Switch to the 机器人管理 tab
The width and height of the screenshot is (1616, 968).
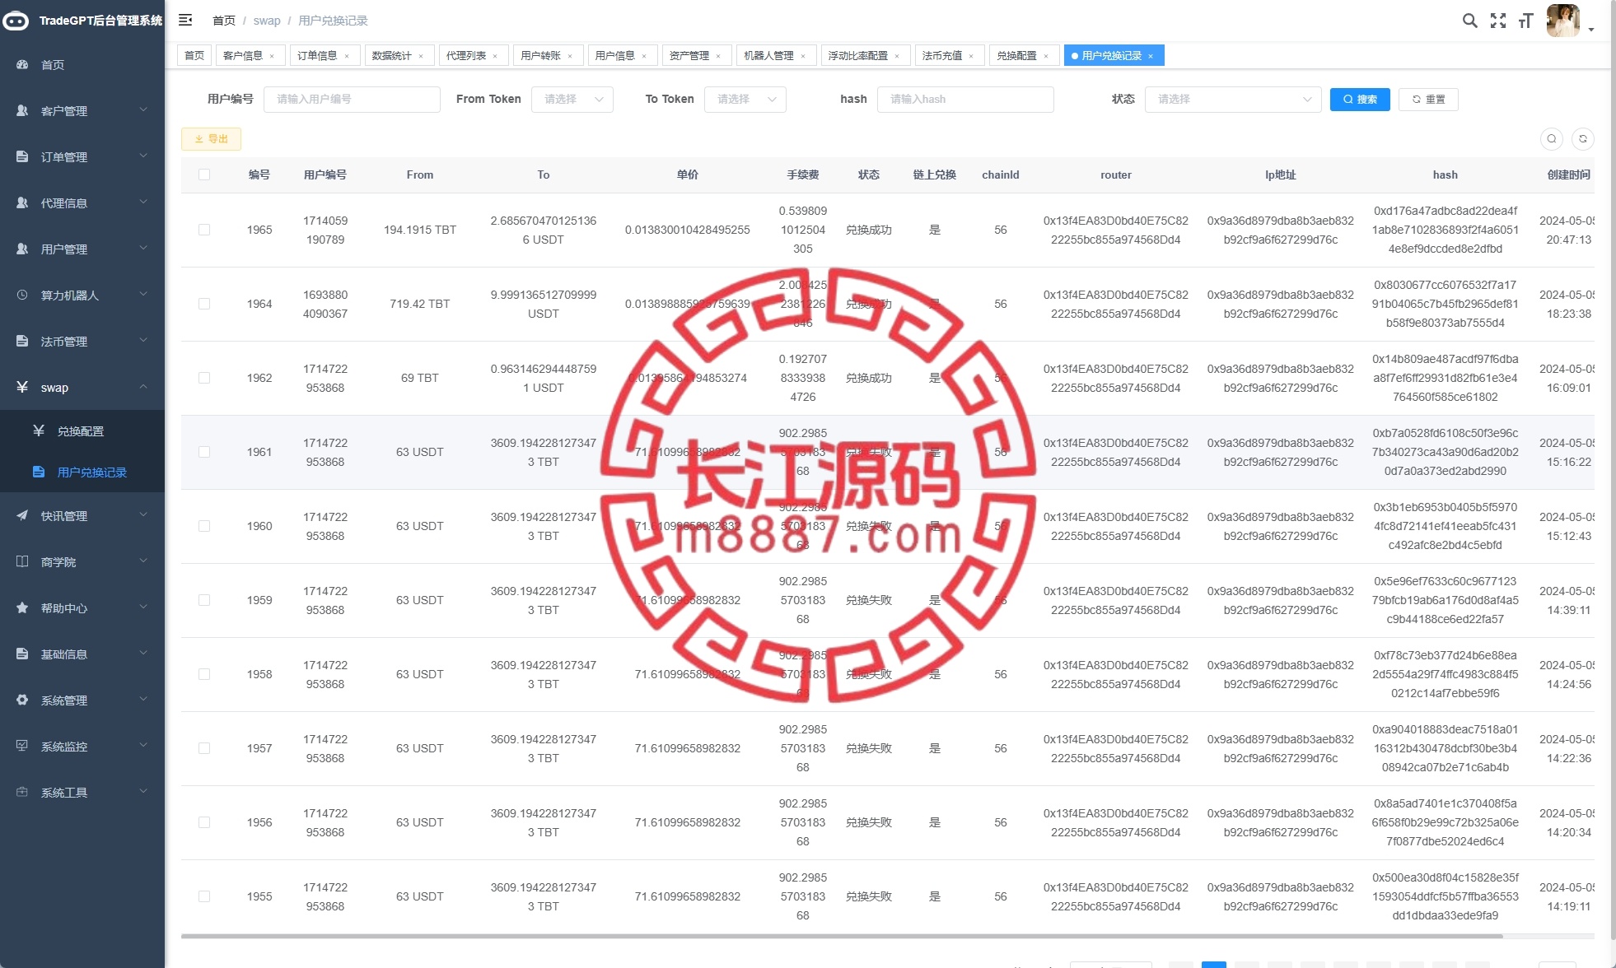[775, 55]
